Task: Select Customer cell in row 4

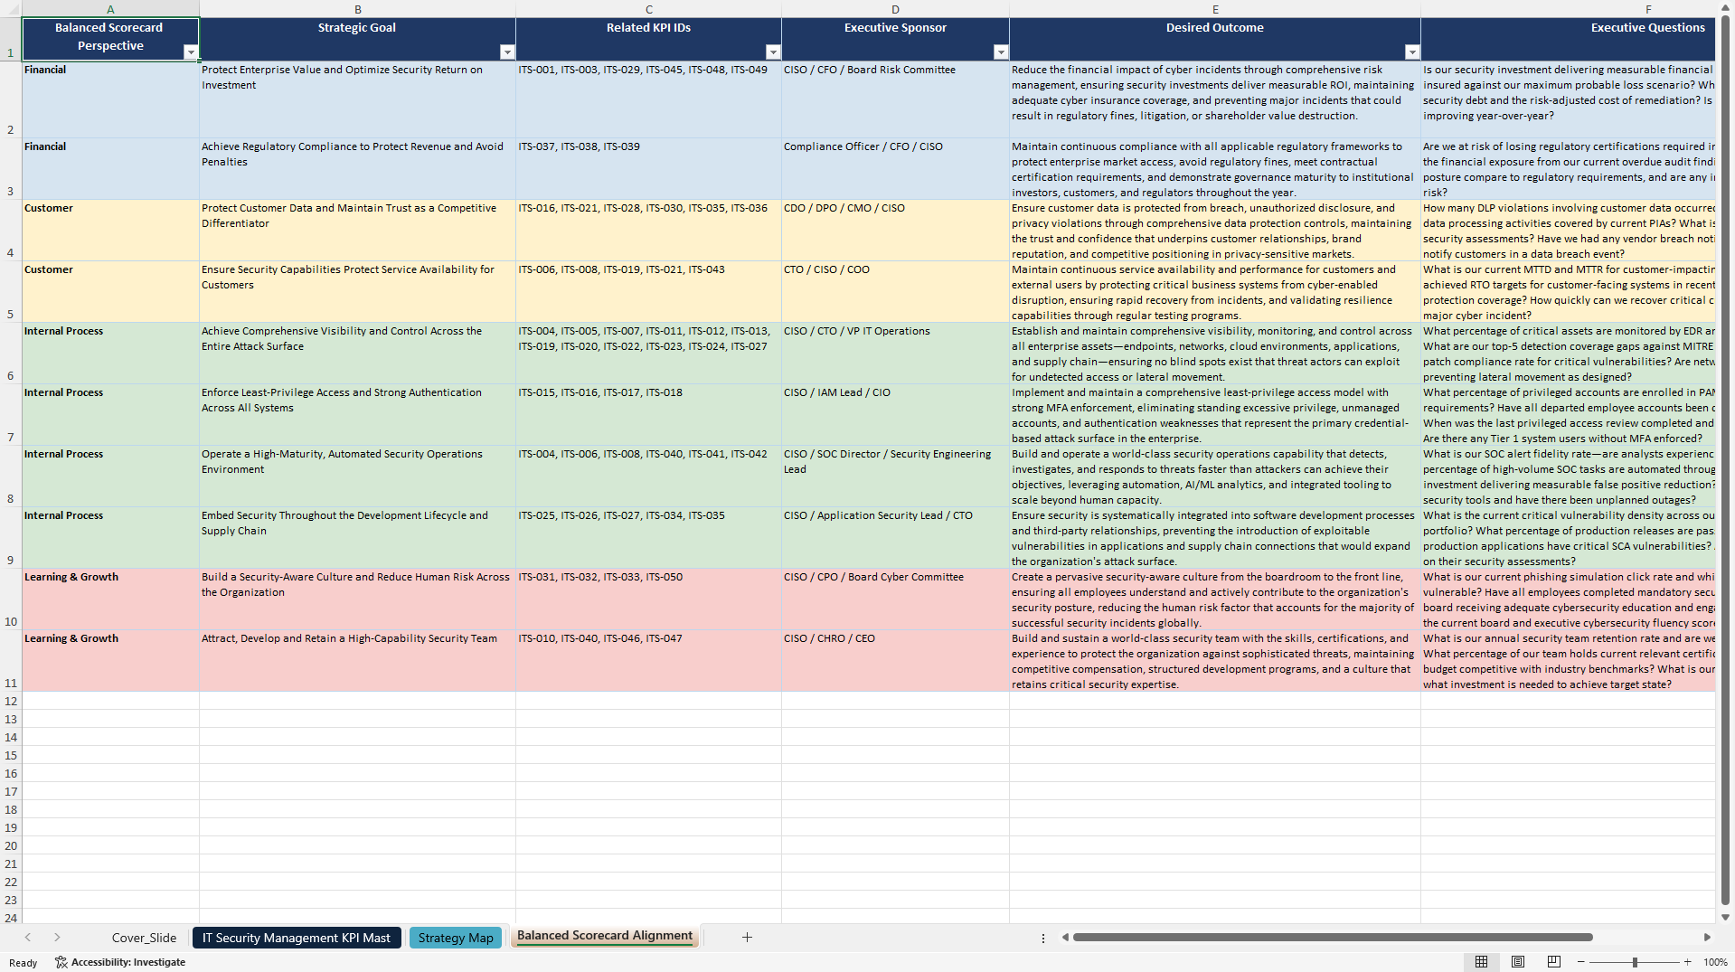Action: click(110, 230)
